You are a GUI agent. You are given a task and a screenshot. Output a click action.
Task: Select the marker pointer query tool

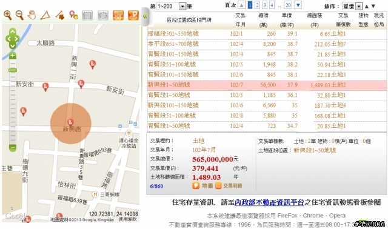(73, 15)
